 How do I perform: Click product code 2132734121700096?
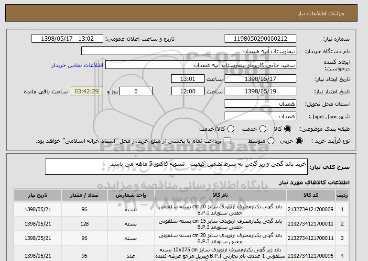pos(311,256)
